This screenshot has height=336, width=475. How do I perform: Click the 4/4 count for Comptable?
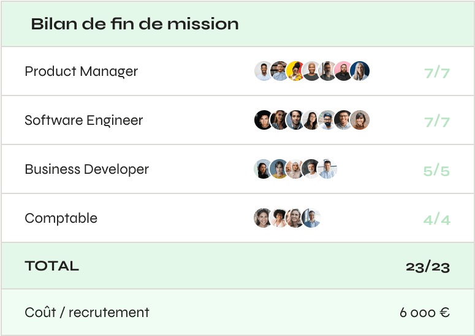click(x=436, y=220)
